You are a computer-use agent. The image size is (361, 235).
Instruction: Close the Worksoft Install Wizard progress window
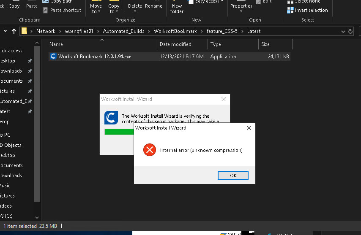point(224,99)
